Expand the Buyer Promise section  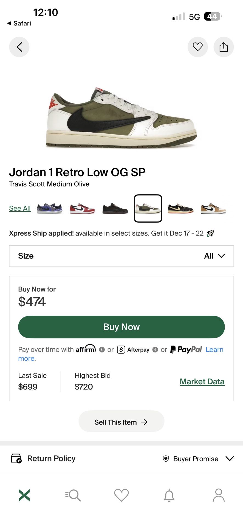230,459
